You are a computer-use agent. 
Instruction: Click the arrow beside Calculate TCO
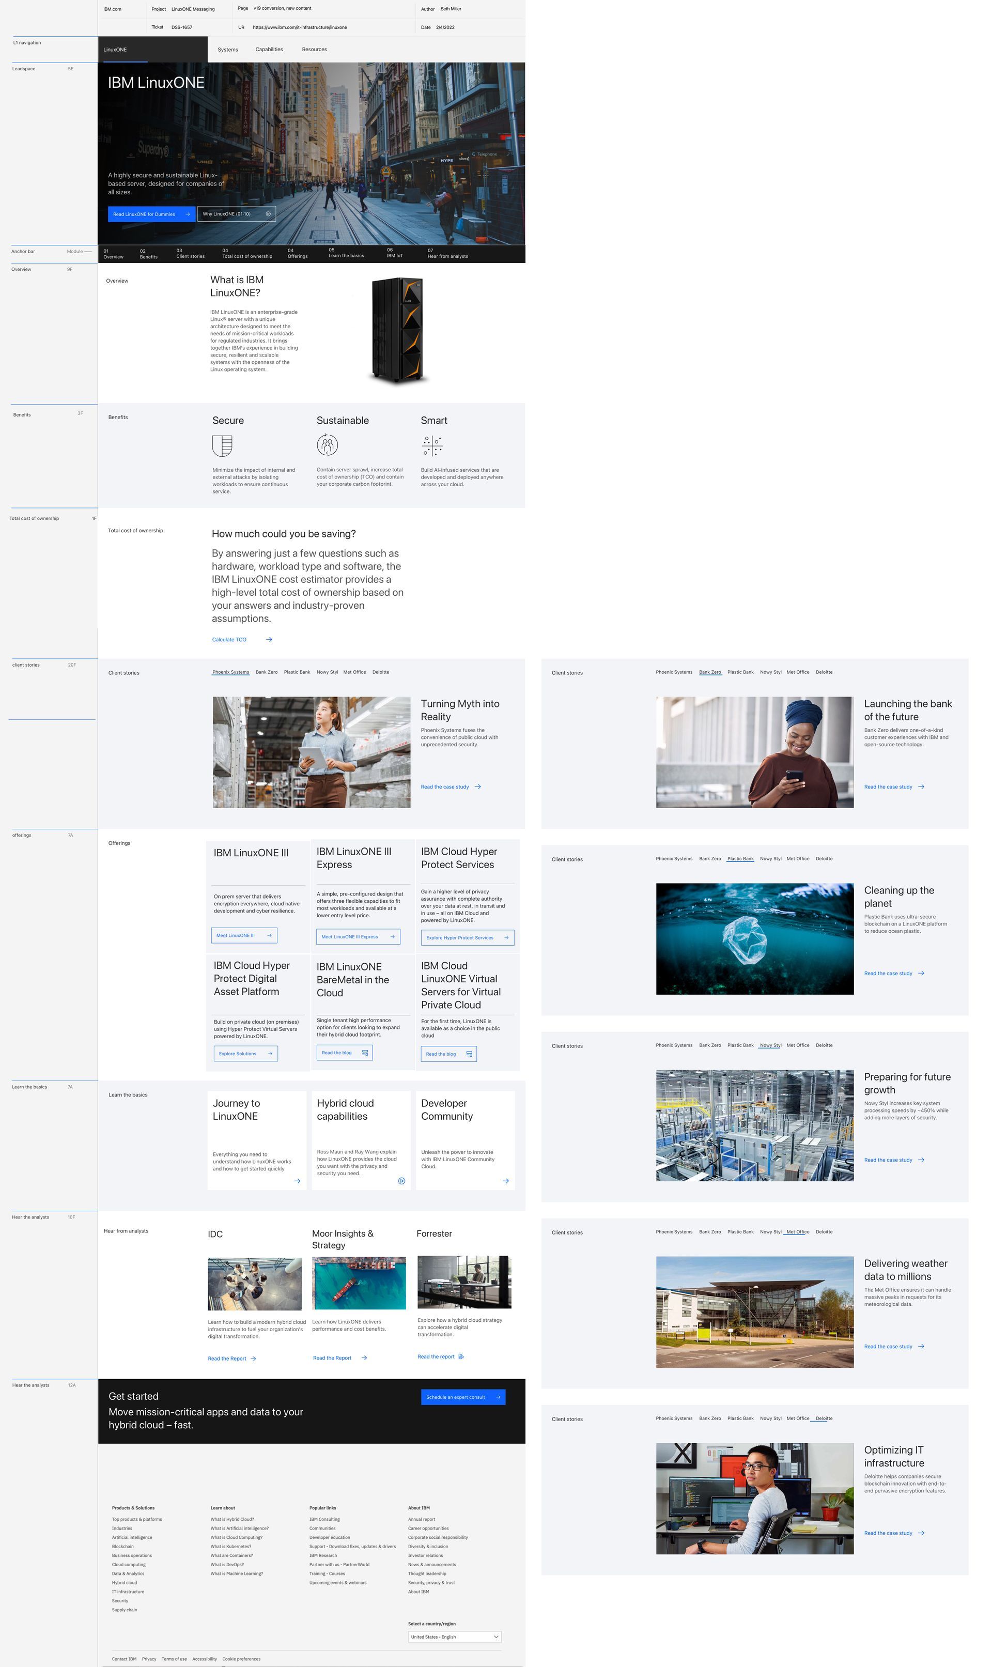pyautogui.click(x=269, y=640)
